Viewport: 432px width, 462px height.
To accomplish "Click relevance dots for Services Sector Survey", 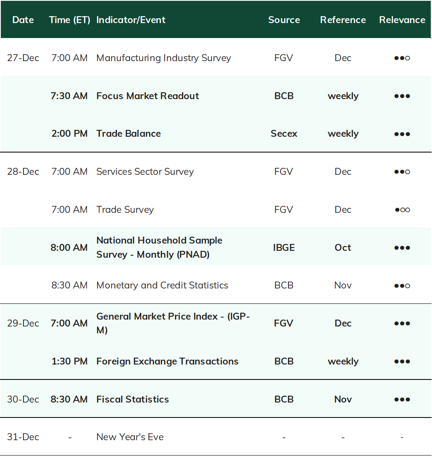I will click(x=402, y=172).
